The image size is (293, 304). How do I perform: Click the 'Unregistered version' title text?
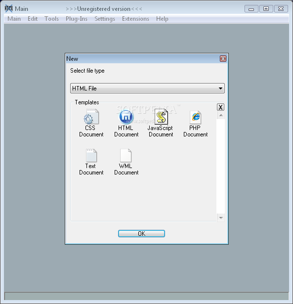(104, 9)
